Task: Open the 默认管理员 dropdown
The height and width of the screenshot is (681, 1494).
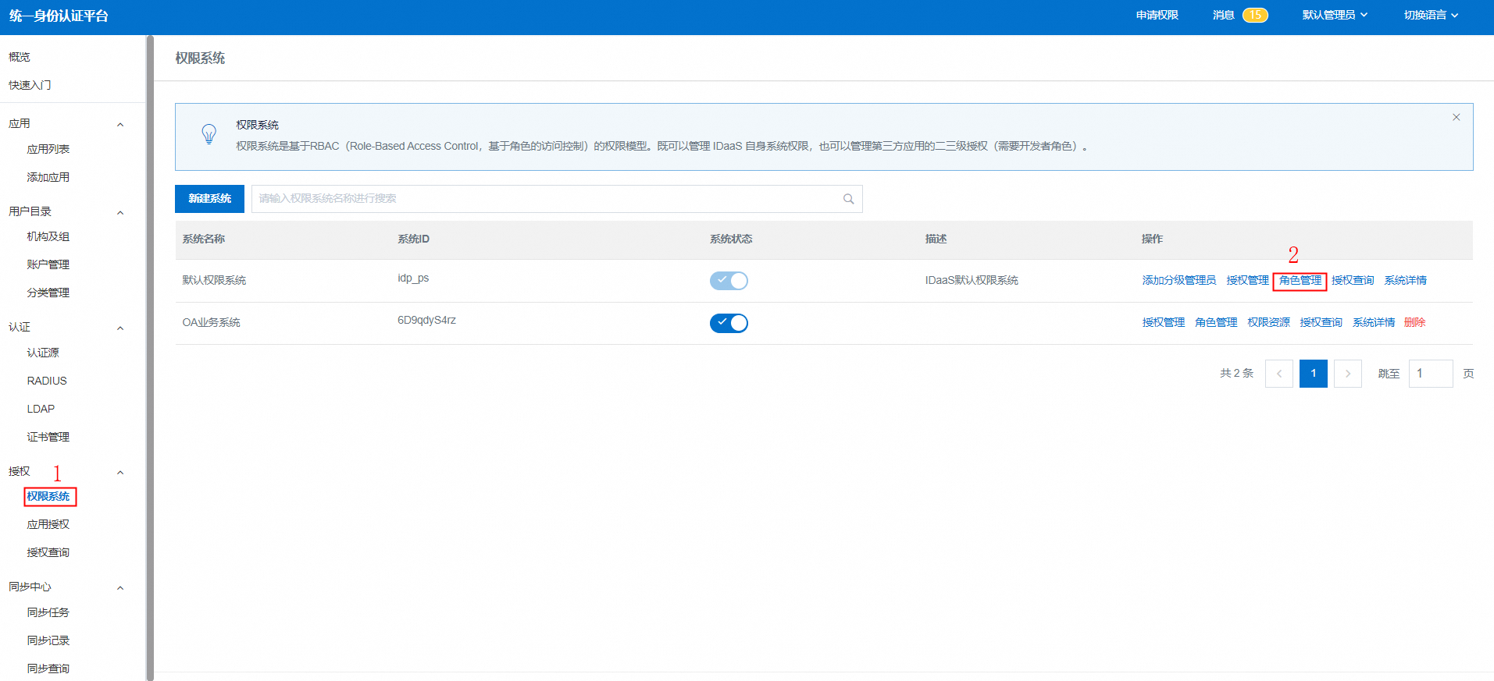Action: (x=1334, y=15)
